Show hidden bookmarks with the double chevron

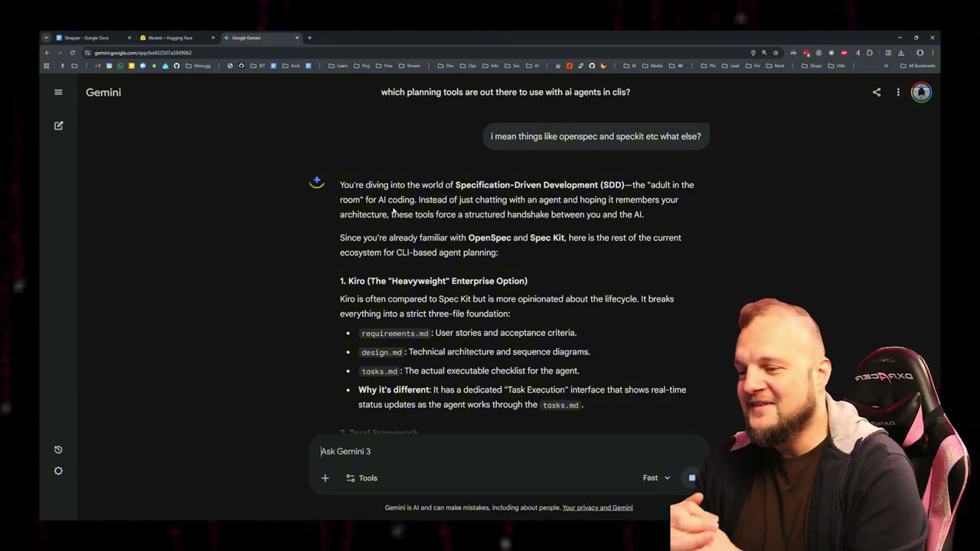pyautogui.click(x=886, y=66)
